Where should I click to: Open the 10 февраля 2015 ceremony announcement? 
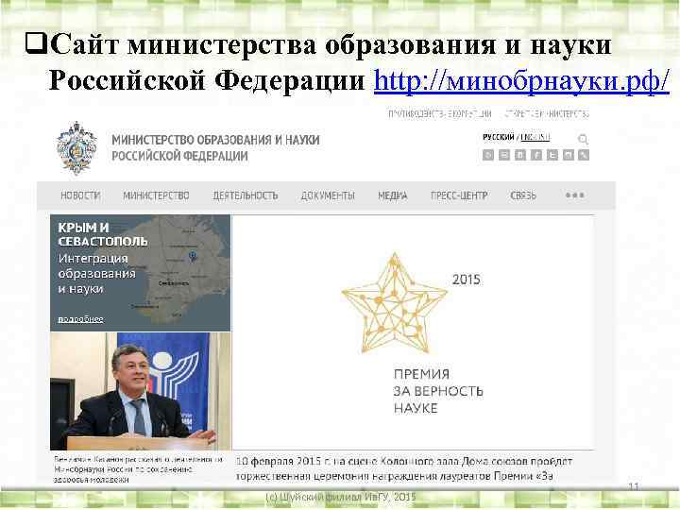(x=404, y=468)
